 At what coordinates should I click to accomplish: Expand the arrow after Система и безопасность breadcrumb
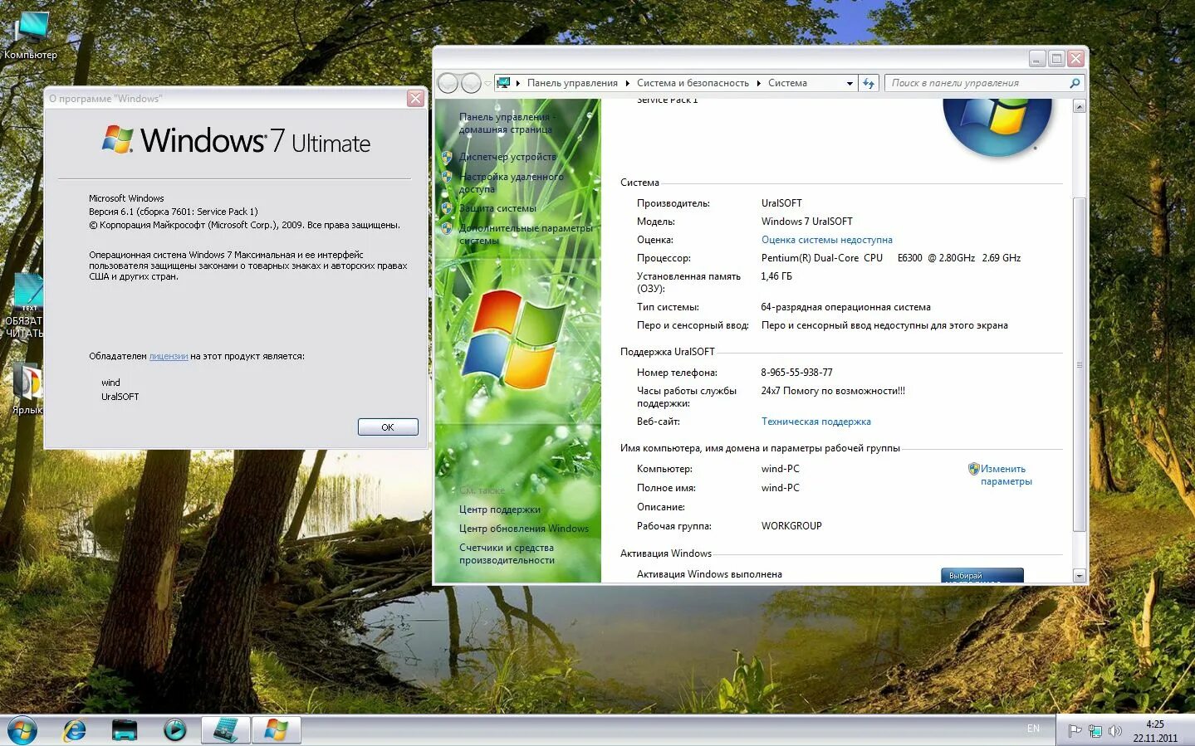pos(759,83)
